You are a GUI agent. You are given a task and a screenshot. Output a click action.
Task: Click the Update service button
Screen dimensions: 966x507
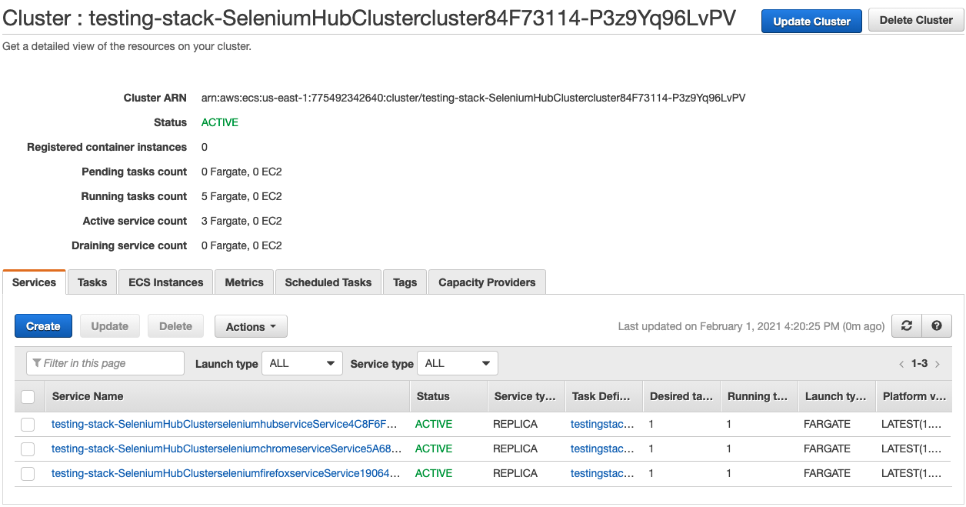point(110,326)
